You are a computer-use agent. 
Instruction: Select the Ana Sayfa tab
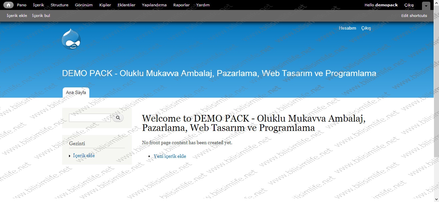76,93
